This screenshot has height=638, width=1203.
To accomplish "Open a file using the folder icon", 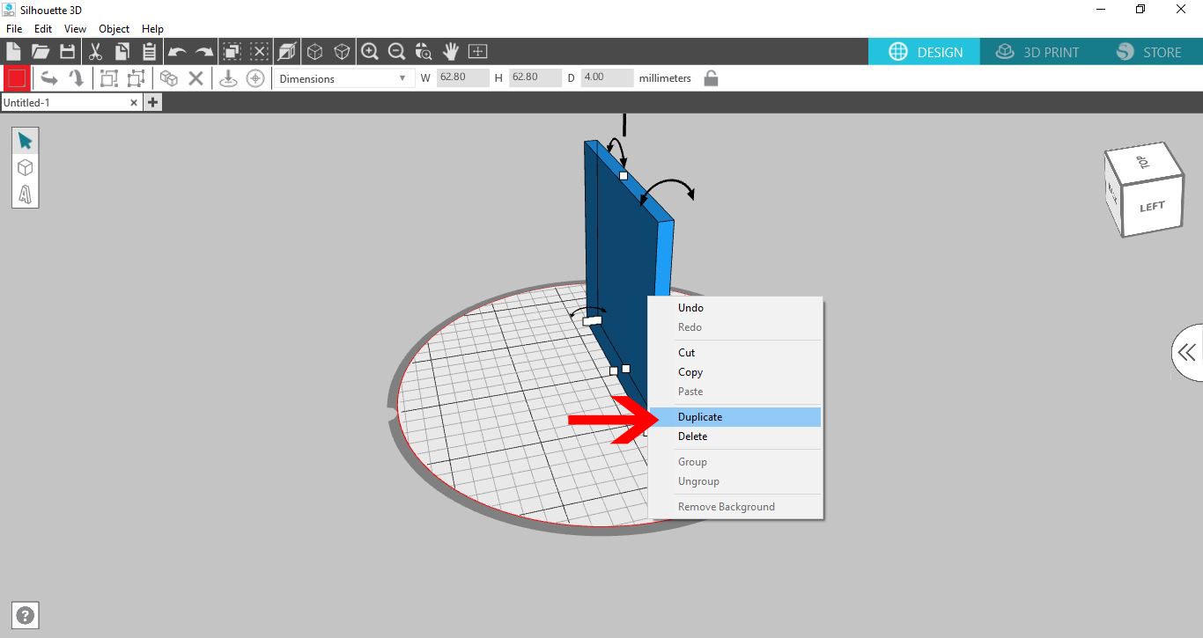I will [41, 51].
